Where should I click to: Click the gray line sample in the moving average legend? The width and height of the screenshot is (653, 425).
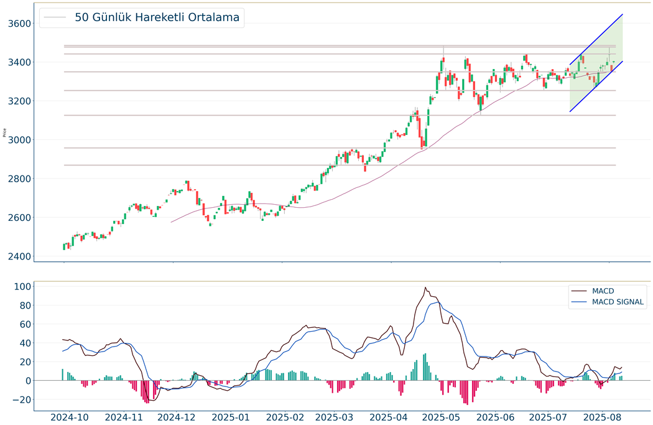point(55,17)
